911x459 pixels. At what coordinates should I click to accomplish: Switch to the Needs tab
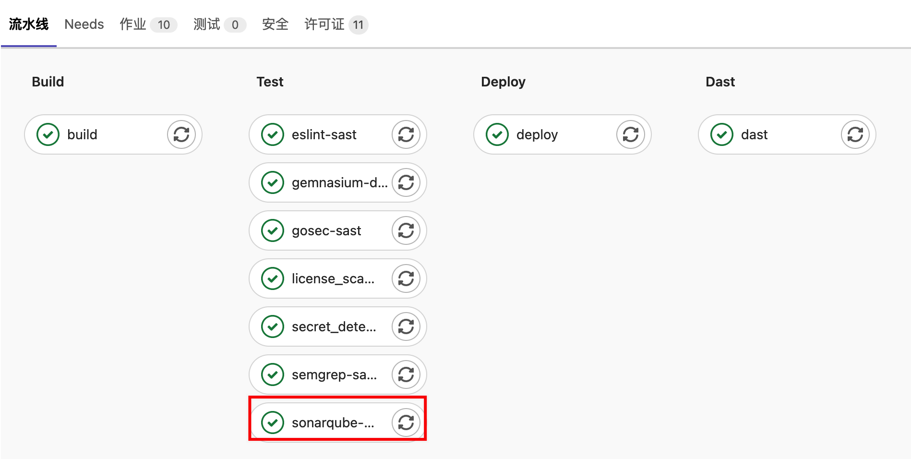[x=84, y=24]
